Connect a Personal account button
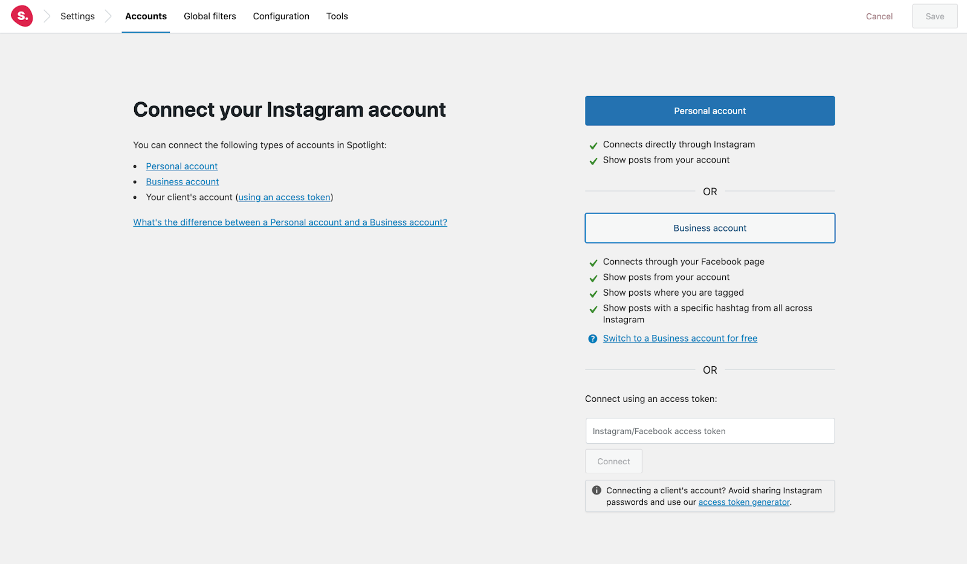Image resolution: width=967 pixels, height=564 pixels. [x=710, y=111]
